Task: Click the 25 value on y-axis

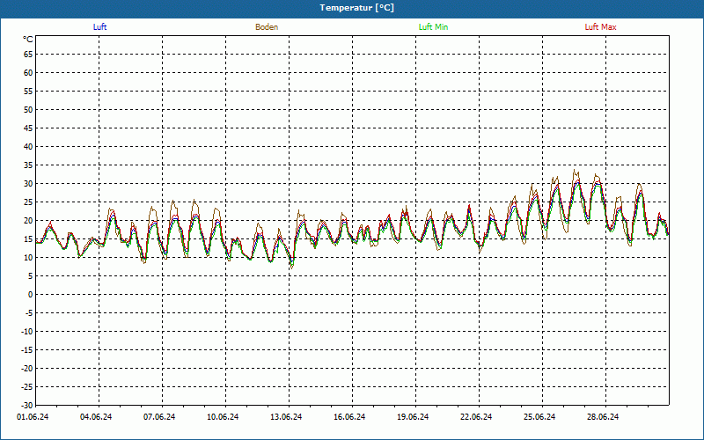Action: (28, 202)
